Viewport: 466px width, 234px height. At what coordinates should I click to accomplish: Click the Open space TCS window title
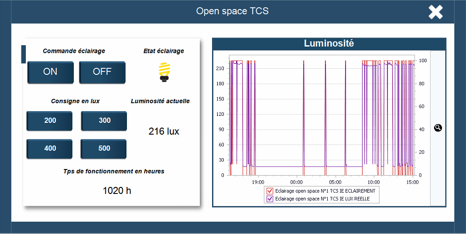[232, 11]
